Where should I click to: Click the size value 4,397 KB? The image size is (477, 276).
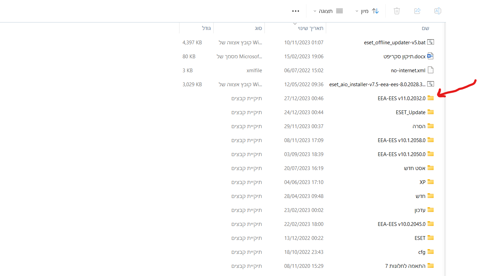pyautogui.click(x=192, y=43)
